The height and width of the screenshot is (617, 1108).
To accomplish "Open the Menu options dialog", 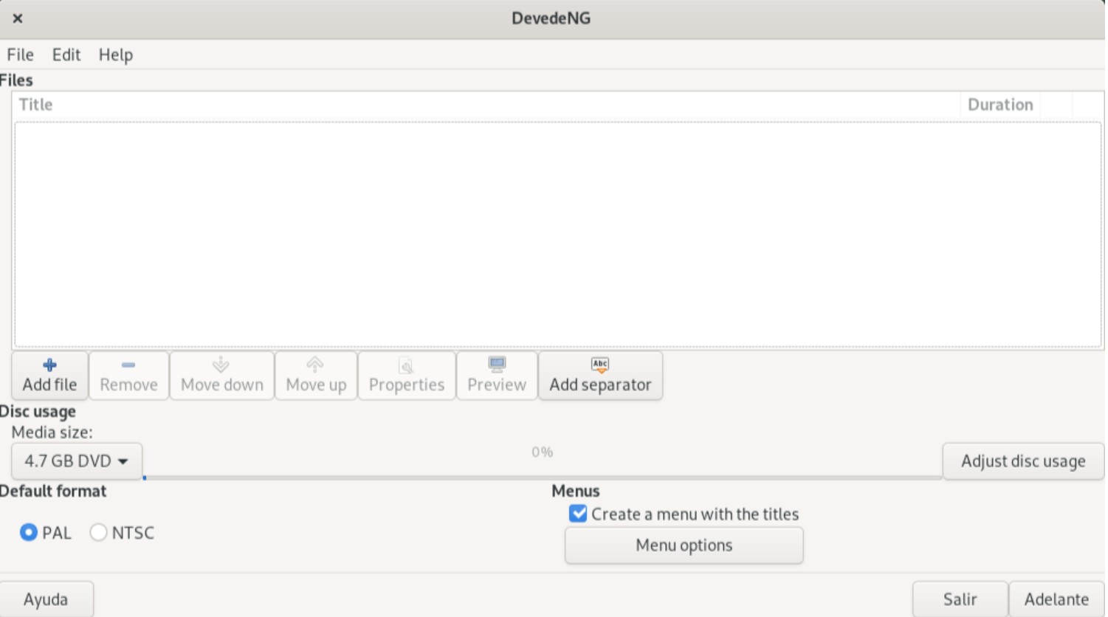I will pyautogui.click(x=683, y=545).
